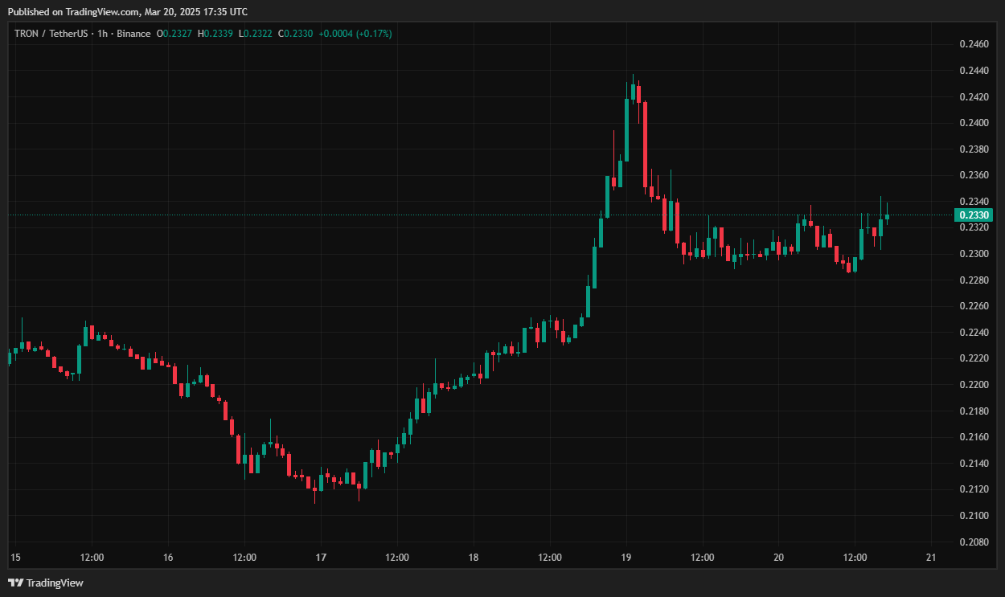This screenshot has width=1005, height=597.
Task: Click the Binance exchange label
Action: click(133, 34)
